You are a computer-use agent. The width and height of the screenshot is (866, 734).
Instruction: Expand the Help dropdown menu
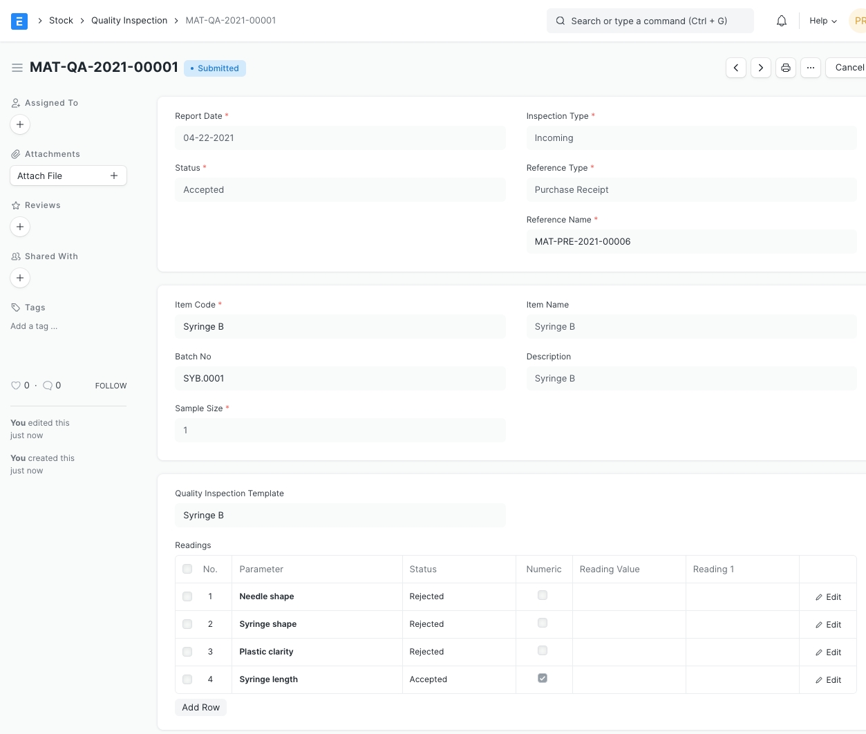click(822, 21)
